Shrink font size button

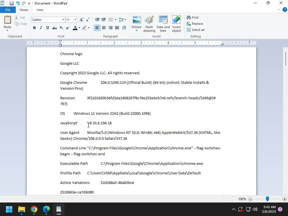click(x=88, y=20)
